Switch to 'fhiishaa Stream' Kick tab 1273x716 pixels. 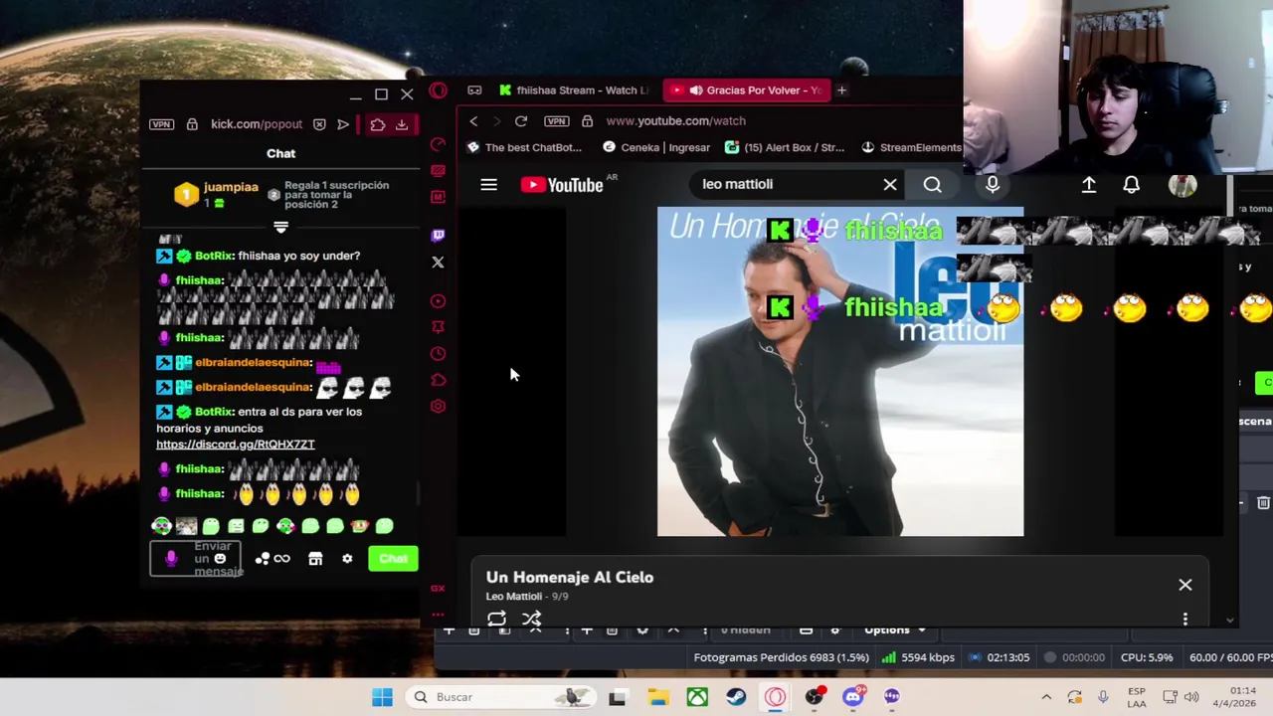coord(574,90)
